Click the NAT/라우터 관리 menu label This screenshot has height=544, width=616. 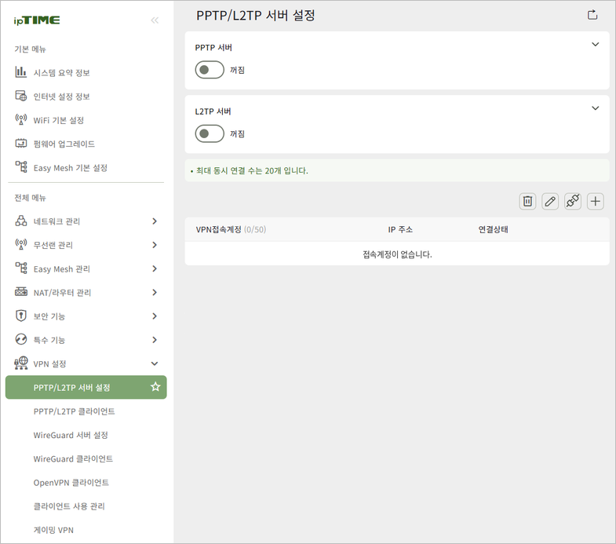click(x=62, y=293)
